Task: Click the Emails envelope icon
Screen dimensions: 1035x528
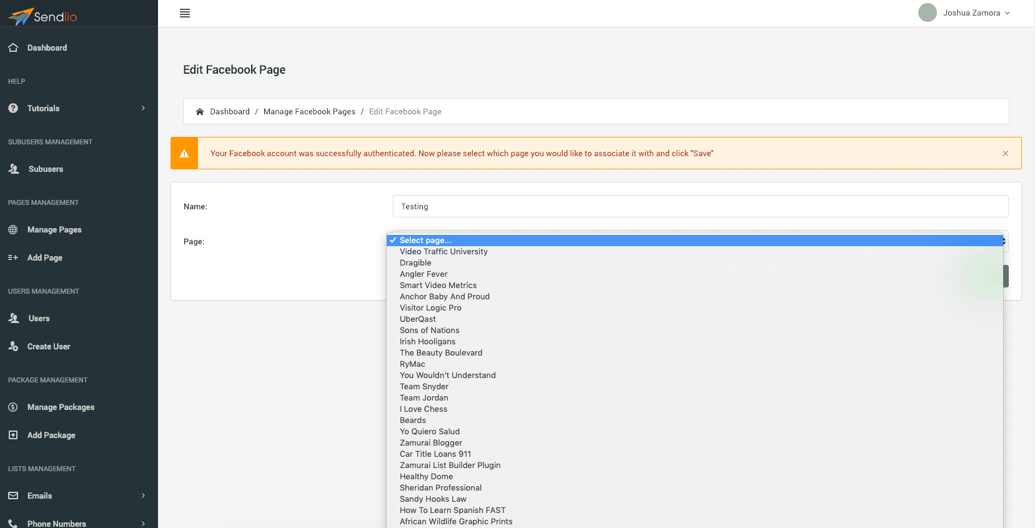Action: pyautogui.click(x=13, y=496)
